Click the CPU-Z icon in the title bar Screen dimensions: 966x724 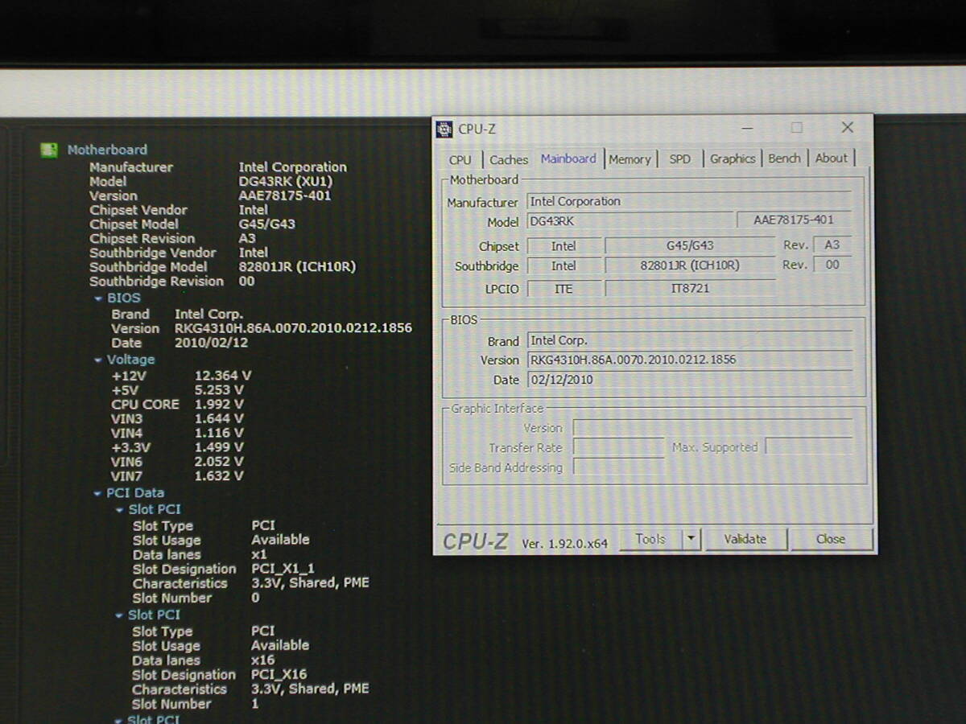[444, 129]
